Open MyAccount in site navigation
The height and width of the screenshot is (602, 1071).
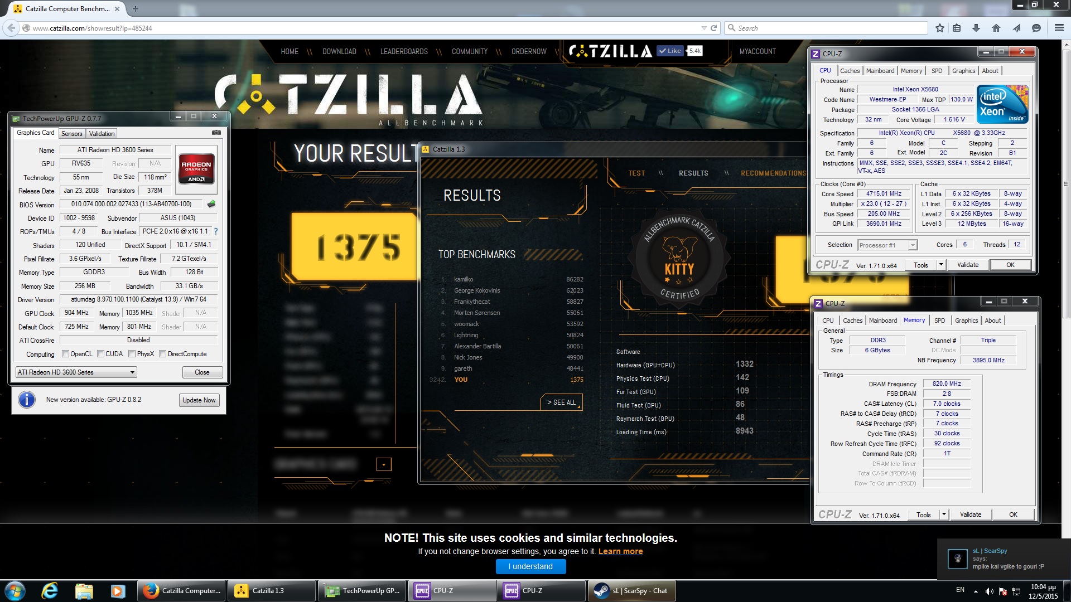pyautogui.click(x=757, y=51)
